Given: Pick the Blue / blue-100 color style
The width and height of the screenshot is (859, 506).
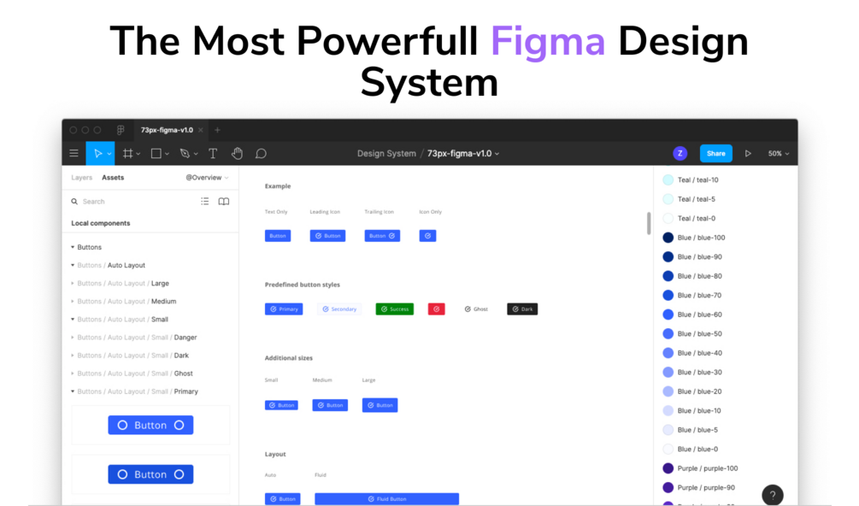Looking at the screenshot, I should (x=694, y=237).
